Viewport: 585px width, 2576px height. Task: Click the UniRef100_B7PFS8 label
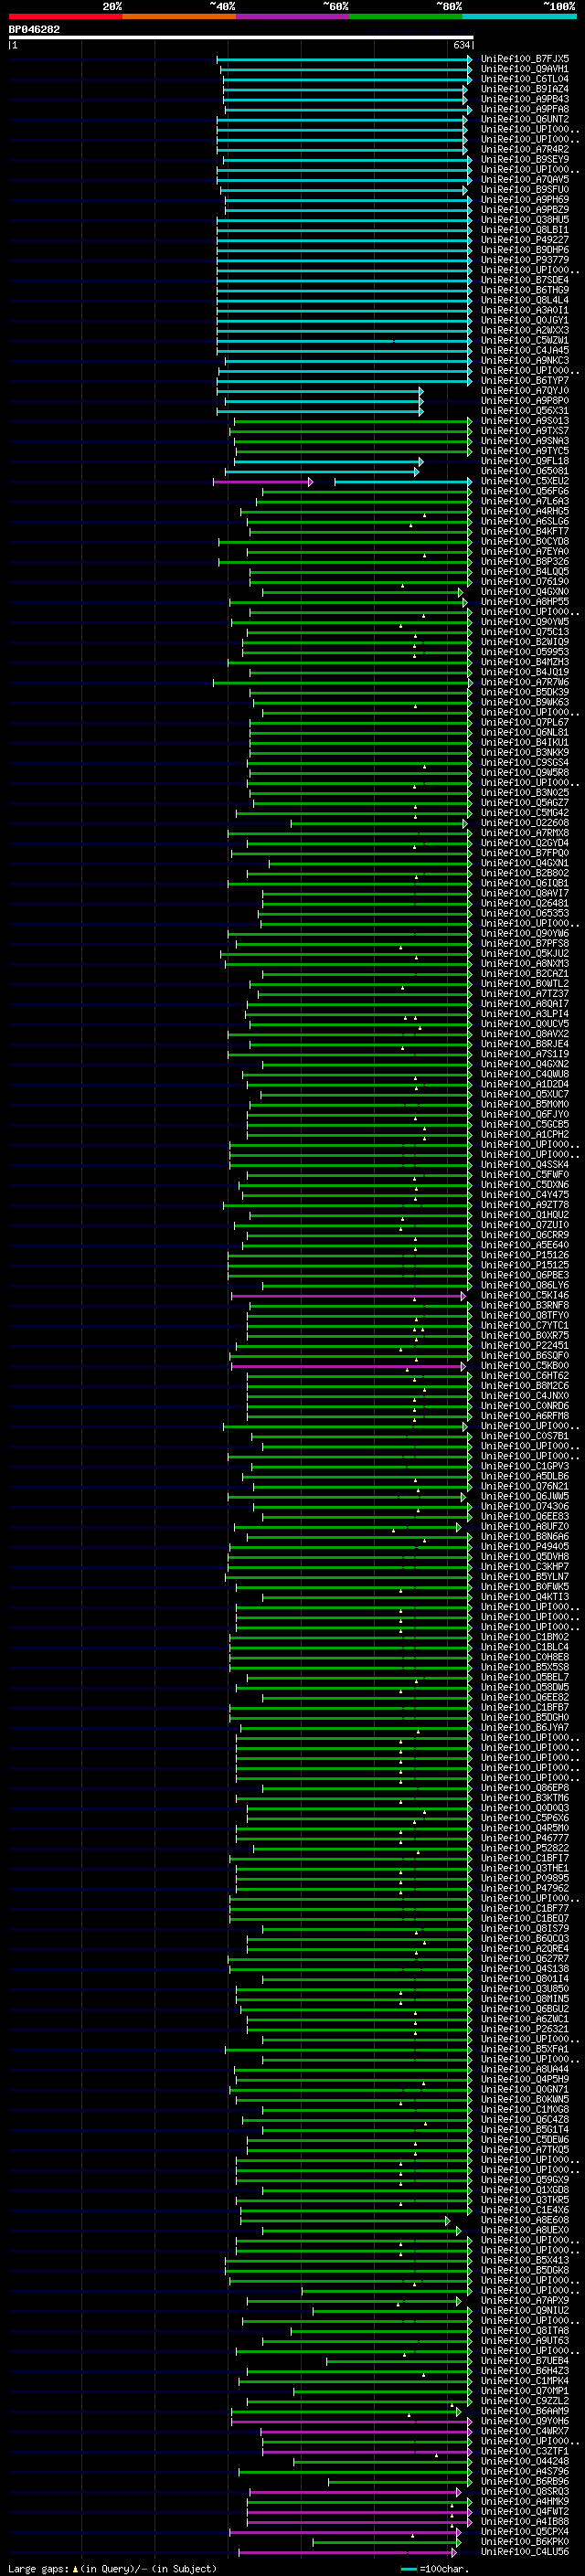point(525,944)
